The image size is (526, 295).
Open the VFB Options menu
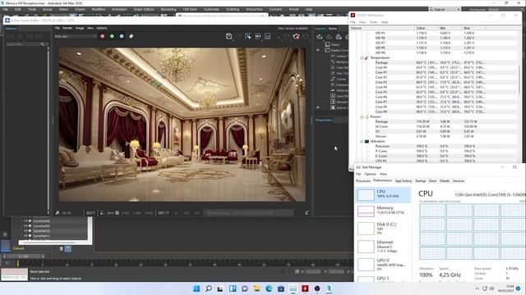click(102, 28)
